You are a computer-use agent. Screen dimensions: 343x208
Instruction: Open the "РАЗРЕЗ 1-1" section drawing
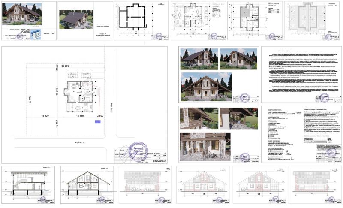click(28, 184)
